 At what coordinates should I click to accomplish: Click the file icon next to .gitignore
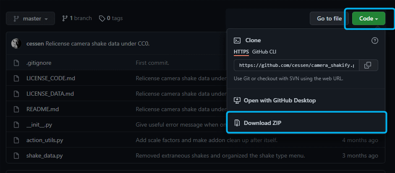click(x=16, y=63)
